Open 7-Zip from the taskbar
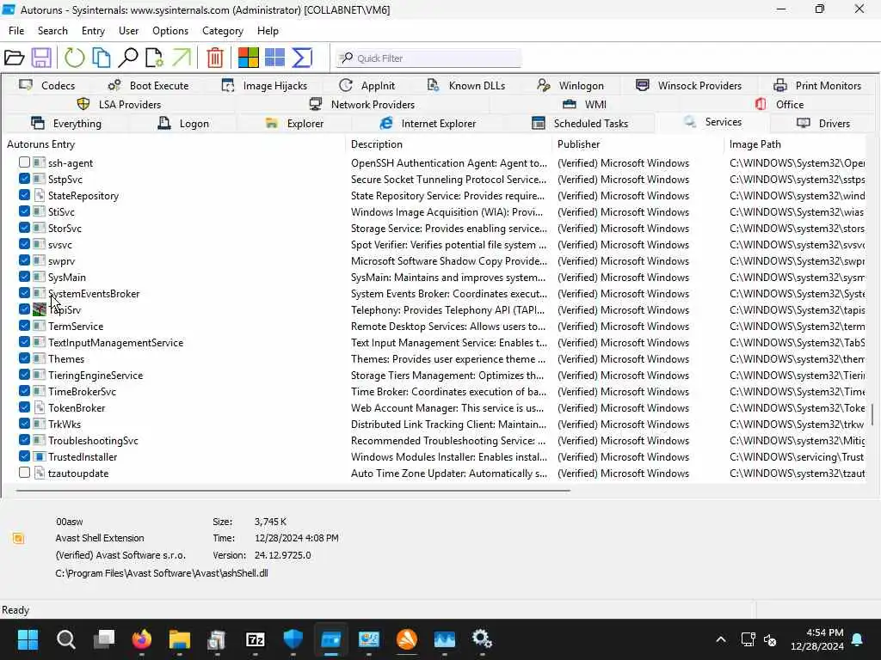The width and height of the screenshot is (881, 660). coord(256,639)
